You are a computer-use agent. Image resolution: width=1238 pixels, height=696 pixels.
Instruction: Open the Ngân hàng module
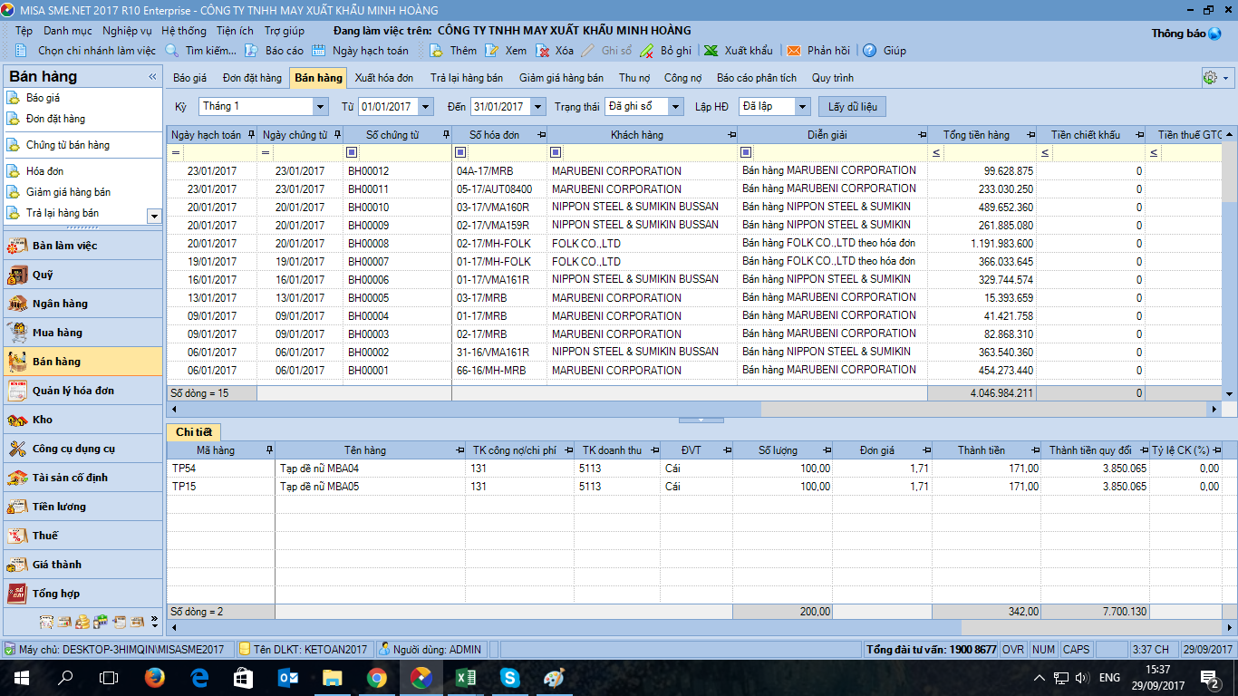[x=82, y=304]
